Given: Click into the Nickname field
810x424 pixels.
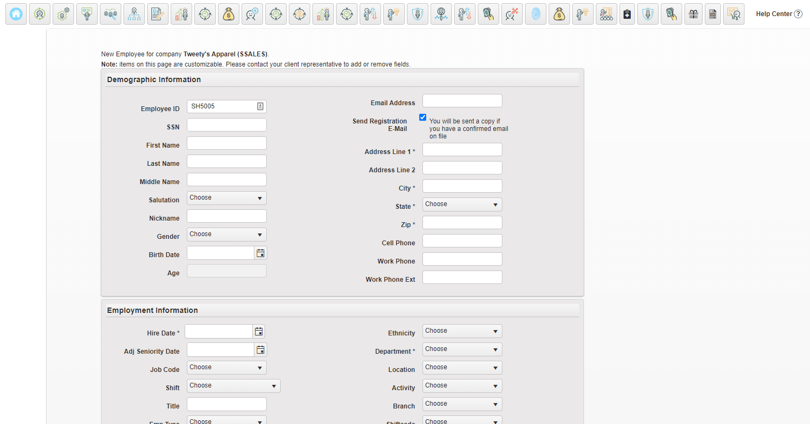Looking at the screenshot, I should point(227,216).
